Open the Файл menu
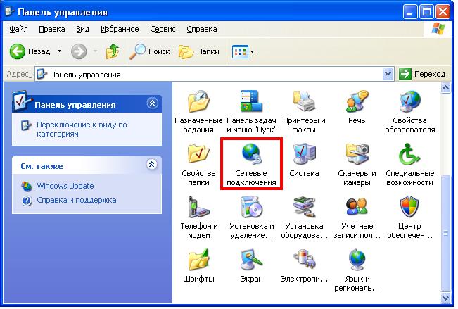The width and height of the screenshot is (458, 309). tap(18, 29)
